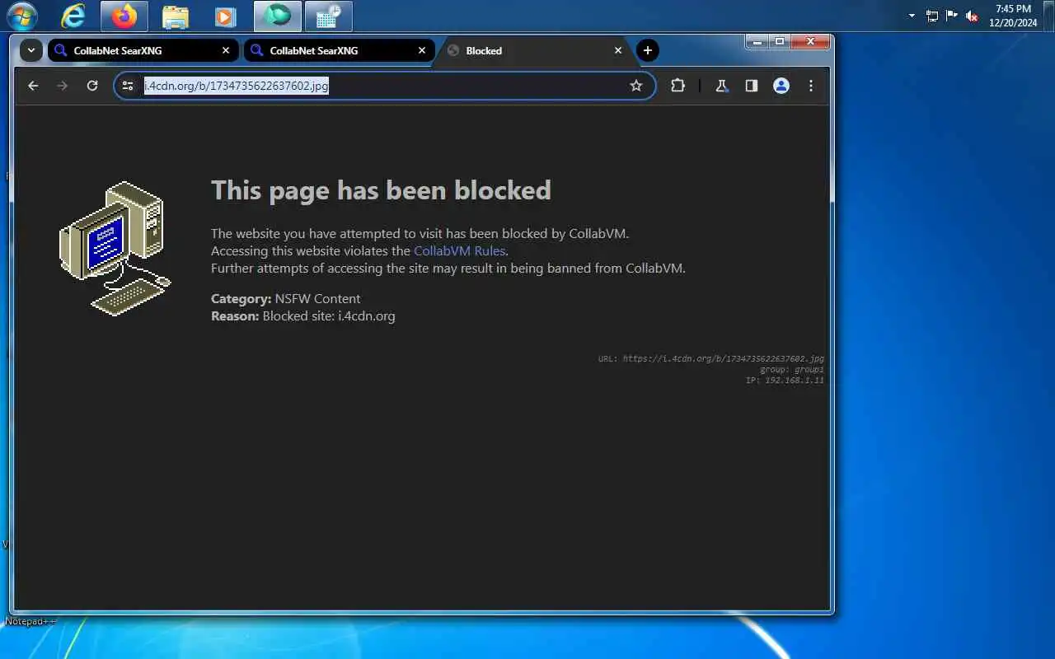
Task: Follow the CollabVM Rules link
Action: click(x=459, y=250)
